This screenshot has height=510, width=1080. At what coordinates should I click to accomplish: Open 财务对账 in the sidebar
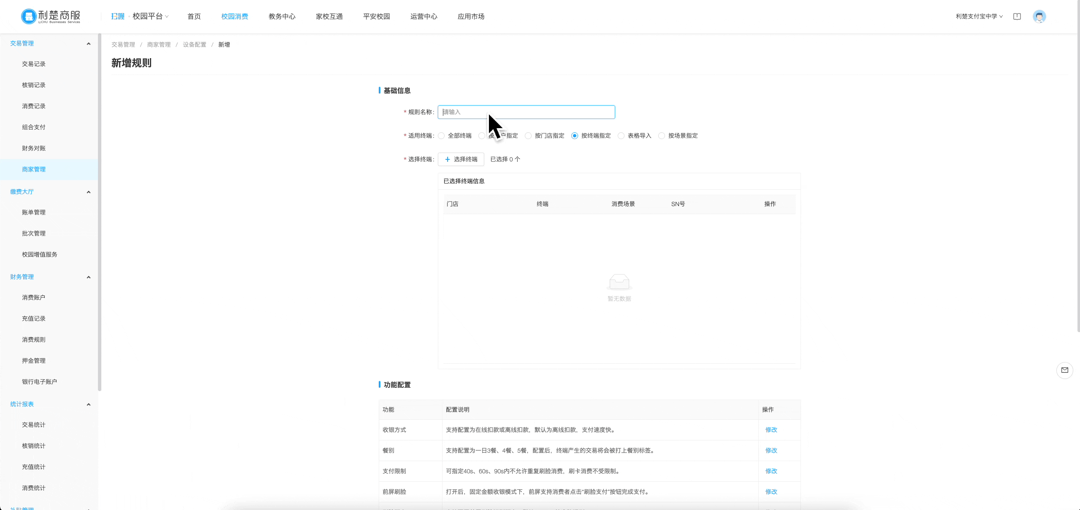34,148
